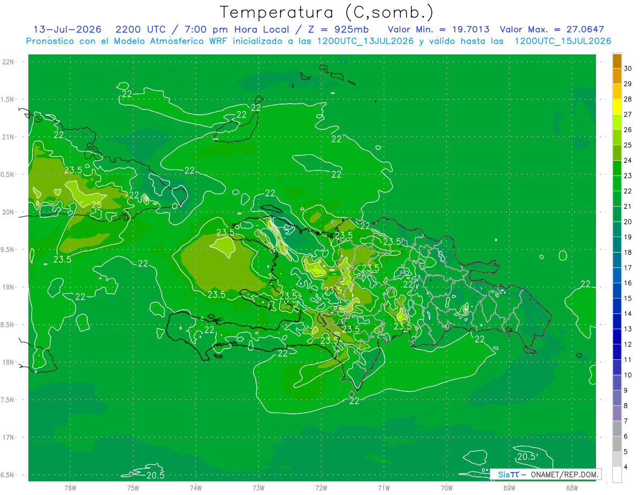642x495 pixels.
Task: Click the 17N latitude axis label
Action: point(9,437)
